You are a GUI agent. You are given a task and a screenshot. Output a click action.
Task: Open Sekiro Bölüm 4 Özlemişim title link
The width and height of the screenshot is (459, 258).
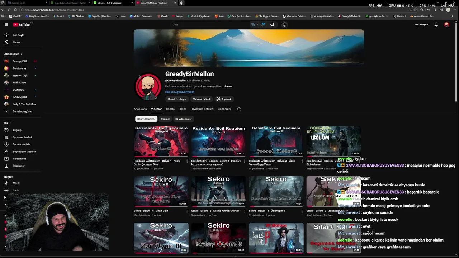click(267, 211)
